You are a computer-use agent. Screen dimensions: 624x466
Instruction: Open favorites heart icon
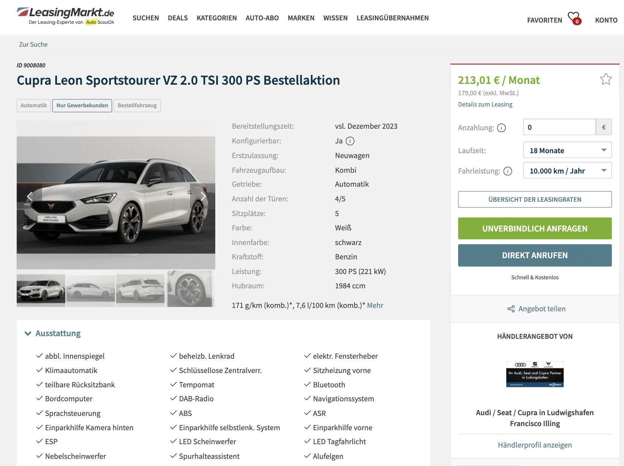pyautogui.click(x=574, y=18)
